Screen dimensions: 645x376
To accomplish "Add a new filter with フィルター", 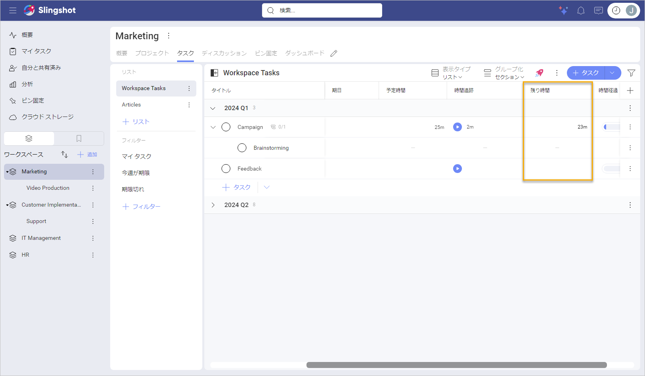I will coord(141,207).
